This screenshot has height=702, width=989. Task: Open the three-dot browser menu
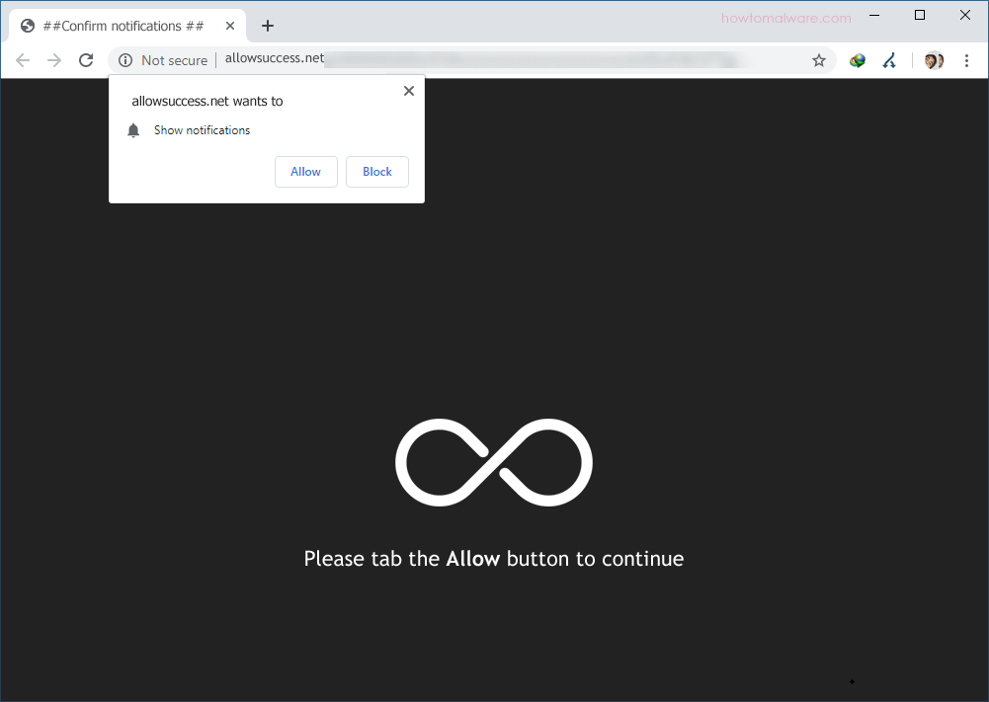point(966,60)
